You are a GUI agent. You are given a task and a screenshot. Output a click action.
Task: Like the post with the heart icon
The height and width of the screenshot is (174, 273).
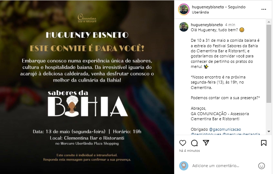[182, 143]
